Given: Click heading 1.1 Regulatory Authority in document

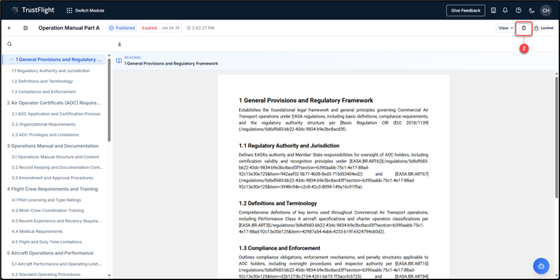Looking at the screenshot, I should click(x=289, y=146).
